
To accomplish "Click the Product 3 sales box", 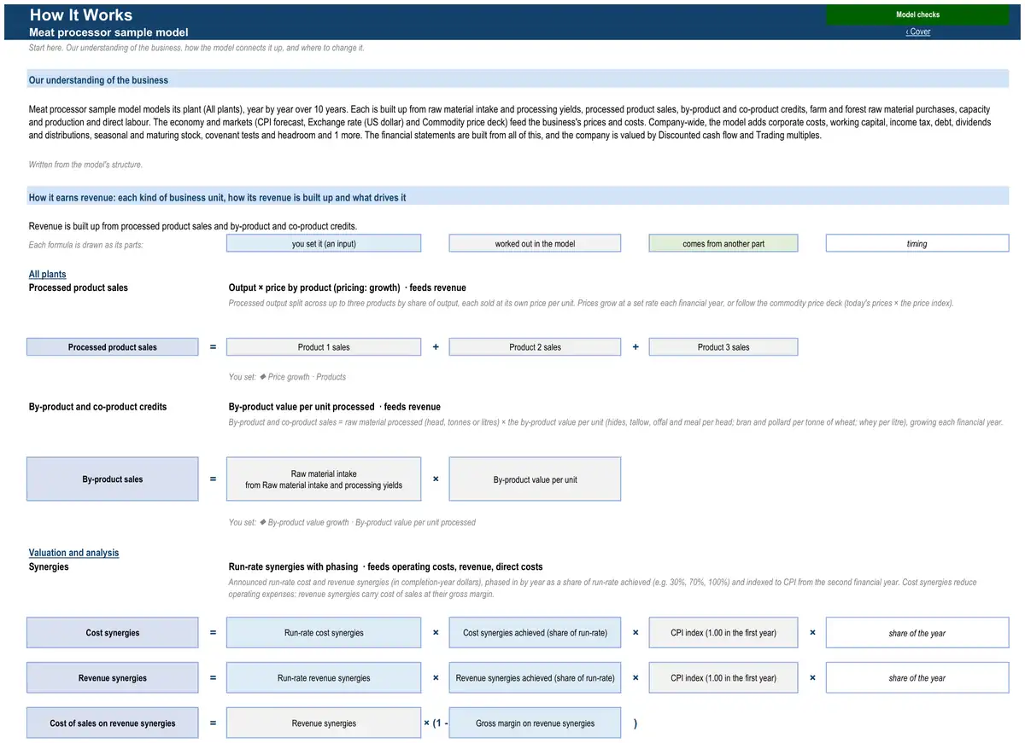I will pyautogui.click(x=723, y=347).
